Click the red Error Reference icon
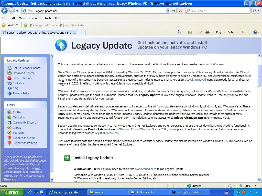 9,78
